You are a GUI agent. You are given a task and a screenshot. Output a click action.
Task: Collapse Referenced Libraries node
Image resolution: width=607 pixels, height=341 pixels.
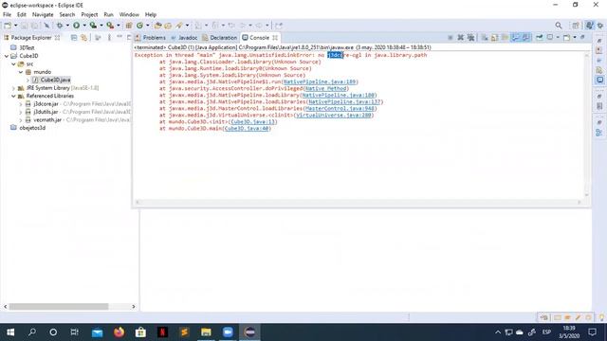[x=13, y=96]
